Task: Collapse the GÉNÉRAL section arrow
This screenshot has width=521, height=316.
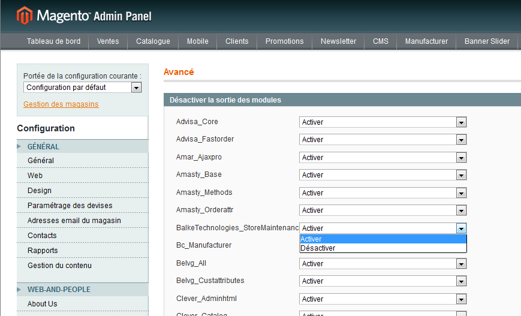Action: [19, 146]
